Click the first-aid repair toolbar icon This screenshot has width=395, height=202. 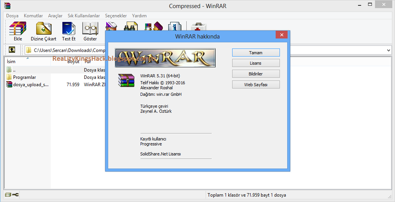click(199, 27)
